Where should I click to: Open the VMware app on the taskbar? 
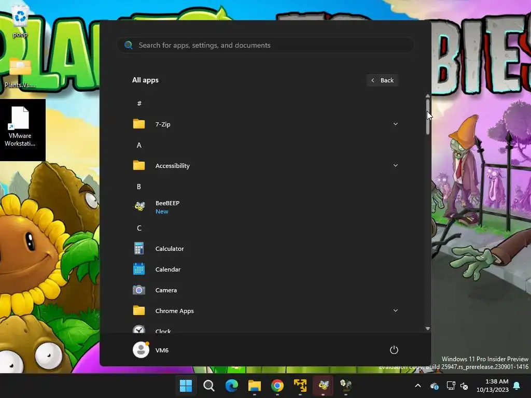[x=300, y=386]
